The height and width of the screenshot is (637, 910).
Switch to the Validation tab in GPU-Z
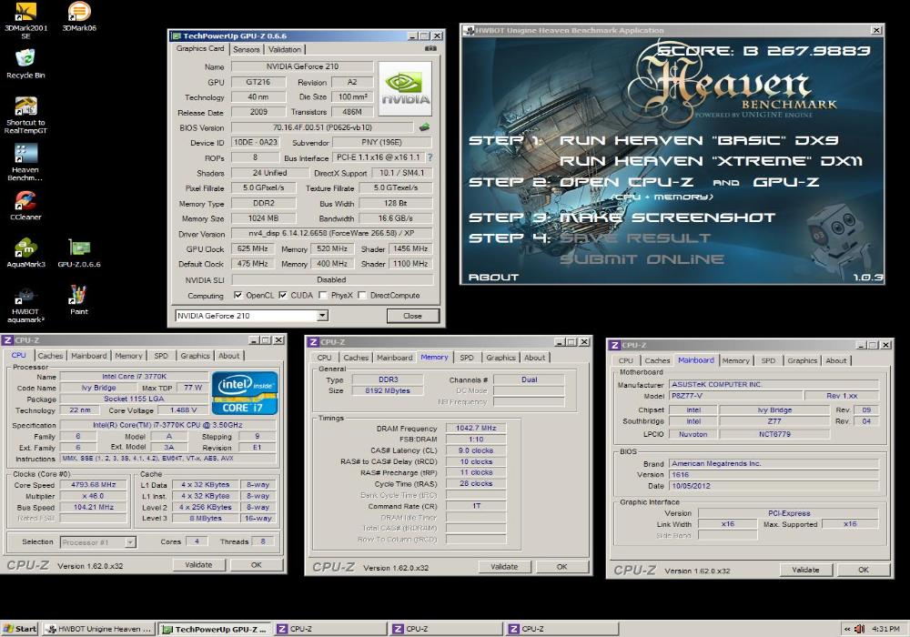pos(284,49)
